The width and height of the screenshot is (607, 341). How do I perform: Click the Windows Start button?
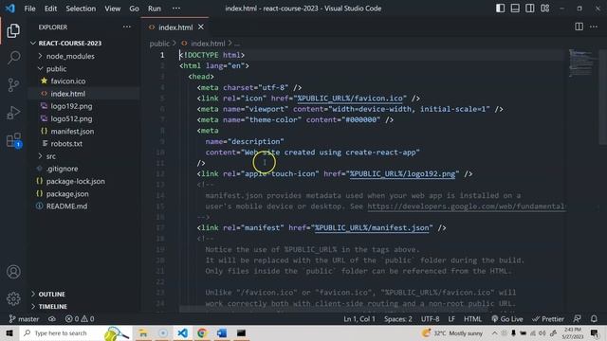pyautogui.click(x=9, y=332)
